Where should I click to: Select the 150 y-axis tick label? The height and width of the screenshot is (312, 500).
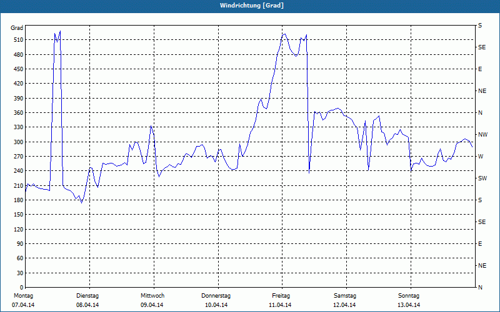[x=18, y=215]
